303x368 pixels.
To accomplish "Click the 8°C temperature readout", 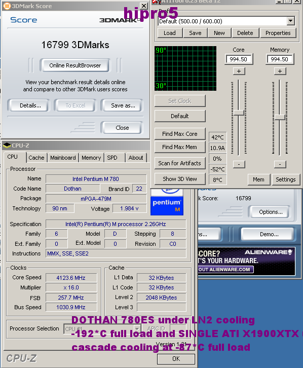I will [218, 180].
